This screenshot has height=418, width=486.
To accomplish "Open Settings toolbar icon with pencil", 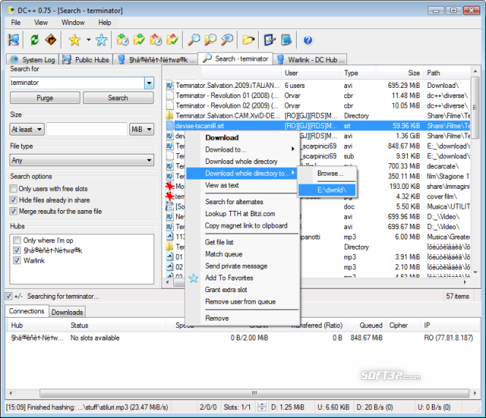I will click(270, 40).
